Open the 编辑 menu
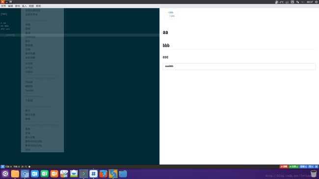The width and height of the screenshot is (319, 179). (10, 6)
